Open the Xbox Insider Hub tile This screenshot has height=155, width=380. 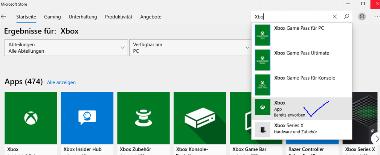point(87,118)
